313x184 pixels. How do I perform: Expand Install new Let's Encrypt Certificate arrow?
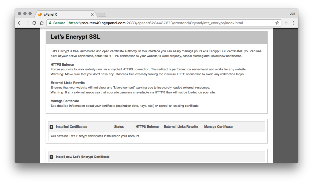pyautogui.click(x=52, y=157)
